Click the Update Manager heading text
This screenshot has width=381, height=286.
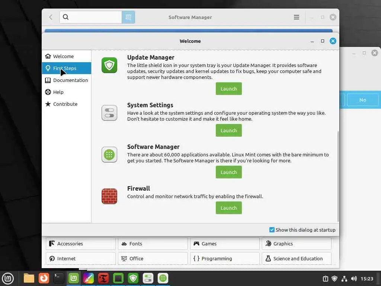151,57
